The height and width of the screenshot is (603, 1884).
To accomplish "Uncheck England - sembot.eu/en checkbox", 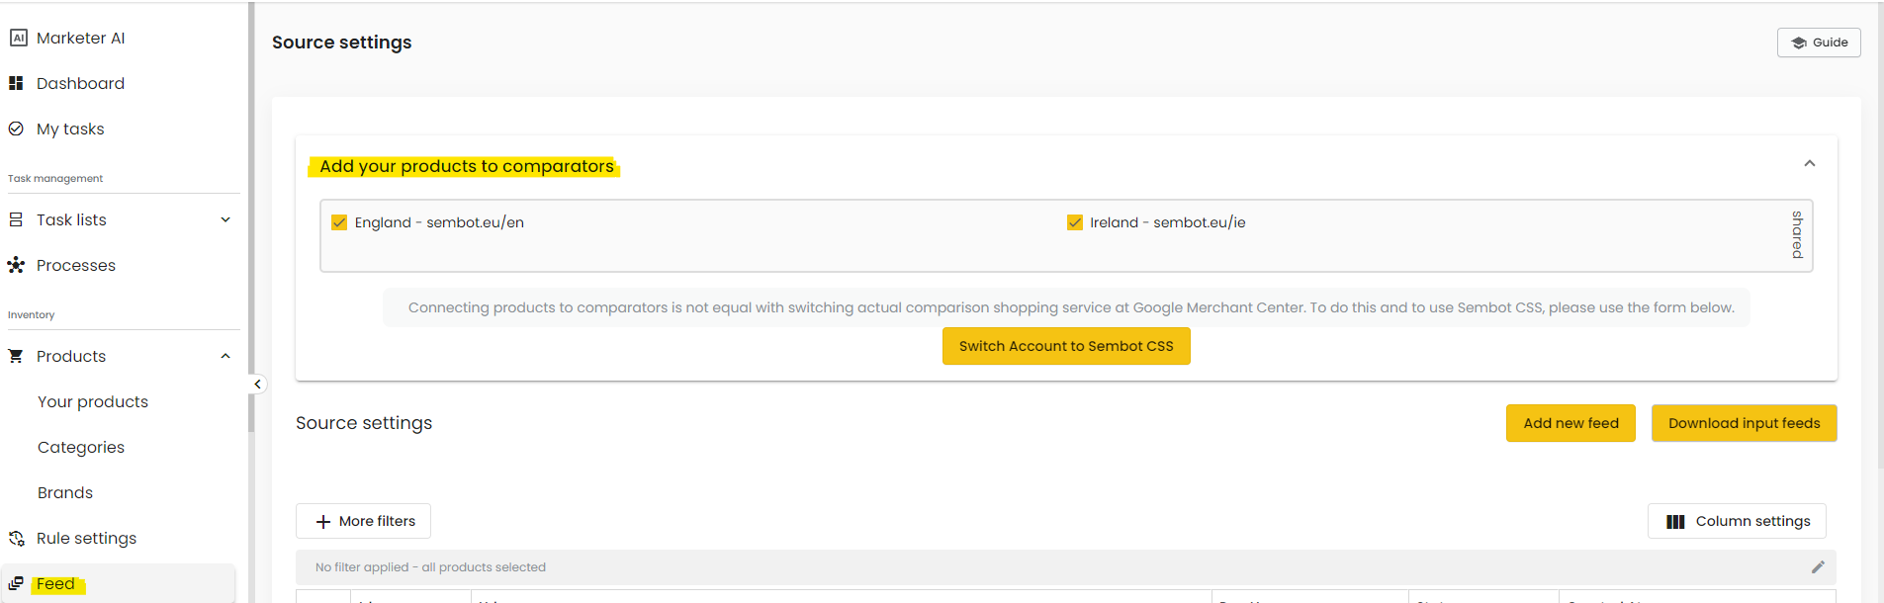I will click(x=339, y=222).
